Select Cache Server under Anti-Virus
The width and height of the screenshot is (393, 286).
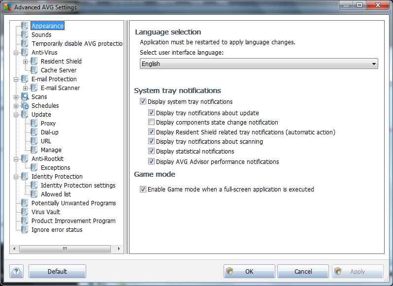tap(59, 70)
